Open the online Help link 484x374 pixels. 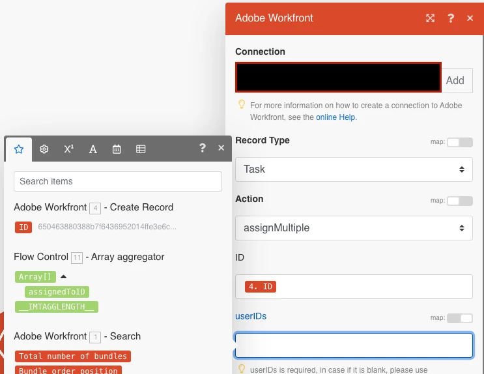335,117
